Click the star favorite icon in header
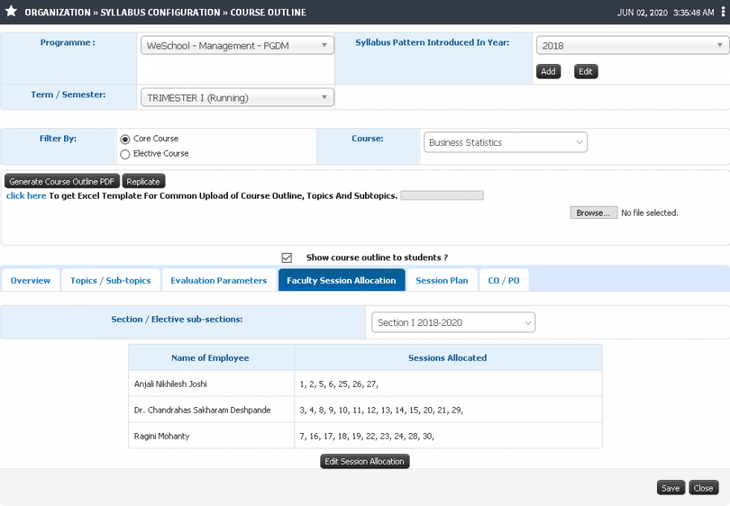Screen dimensions: 730x506 pyautogui.click(x=11, y=11)
